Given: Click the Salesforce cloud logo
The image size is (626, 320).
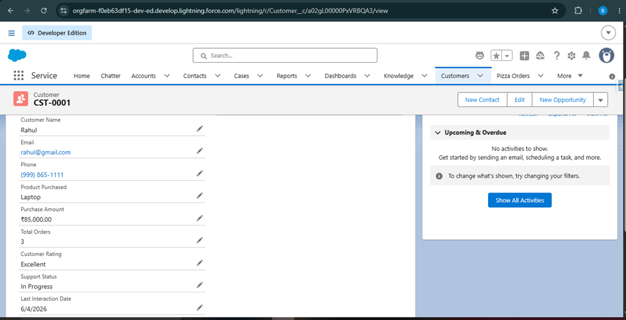Looking at the screenshot, I should [x=17, y=55].
